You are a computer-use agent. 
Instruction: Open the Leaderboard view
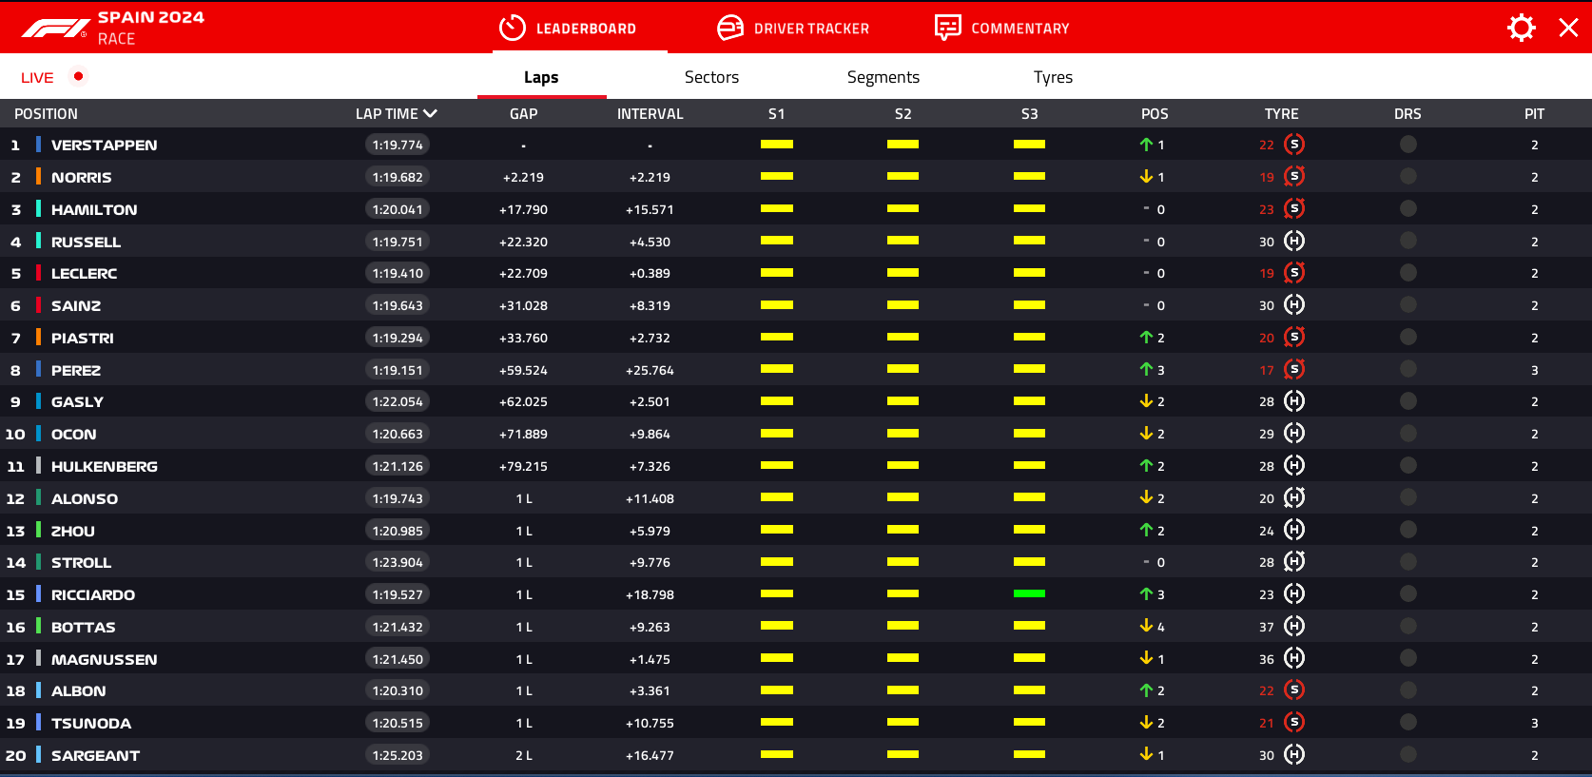tap(568, 29)
